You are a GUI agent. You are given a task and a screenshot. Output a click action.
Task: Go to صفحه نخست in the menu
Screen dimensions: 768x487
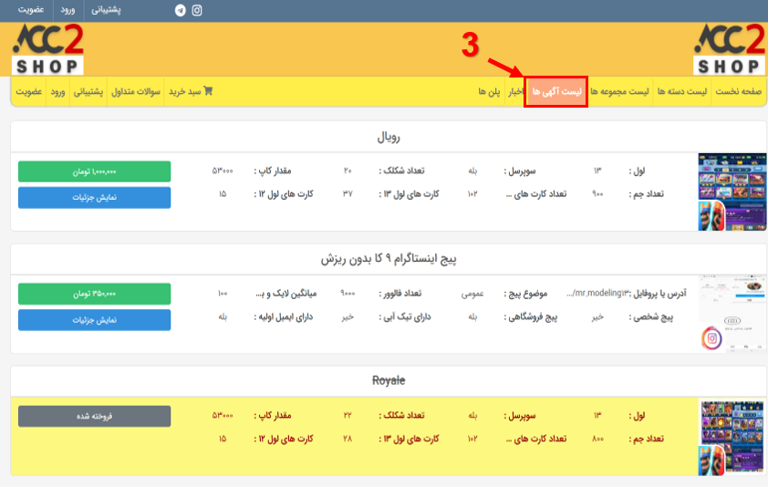point(738,91)
